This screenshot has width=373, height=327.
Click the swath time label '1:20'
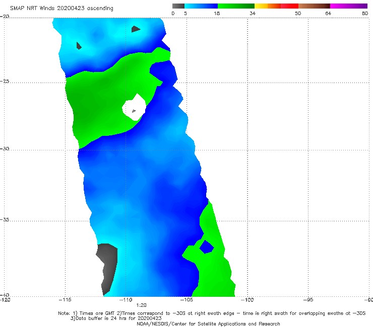point(141,305)
